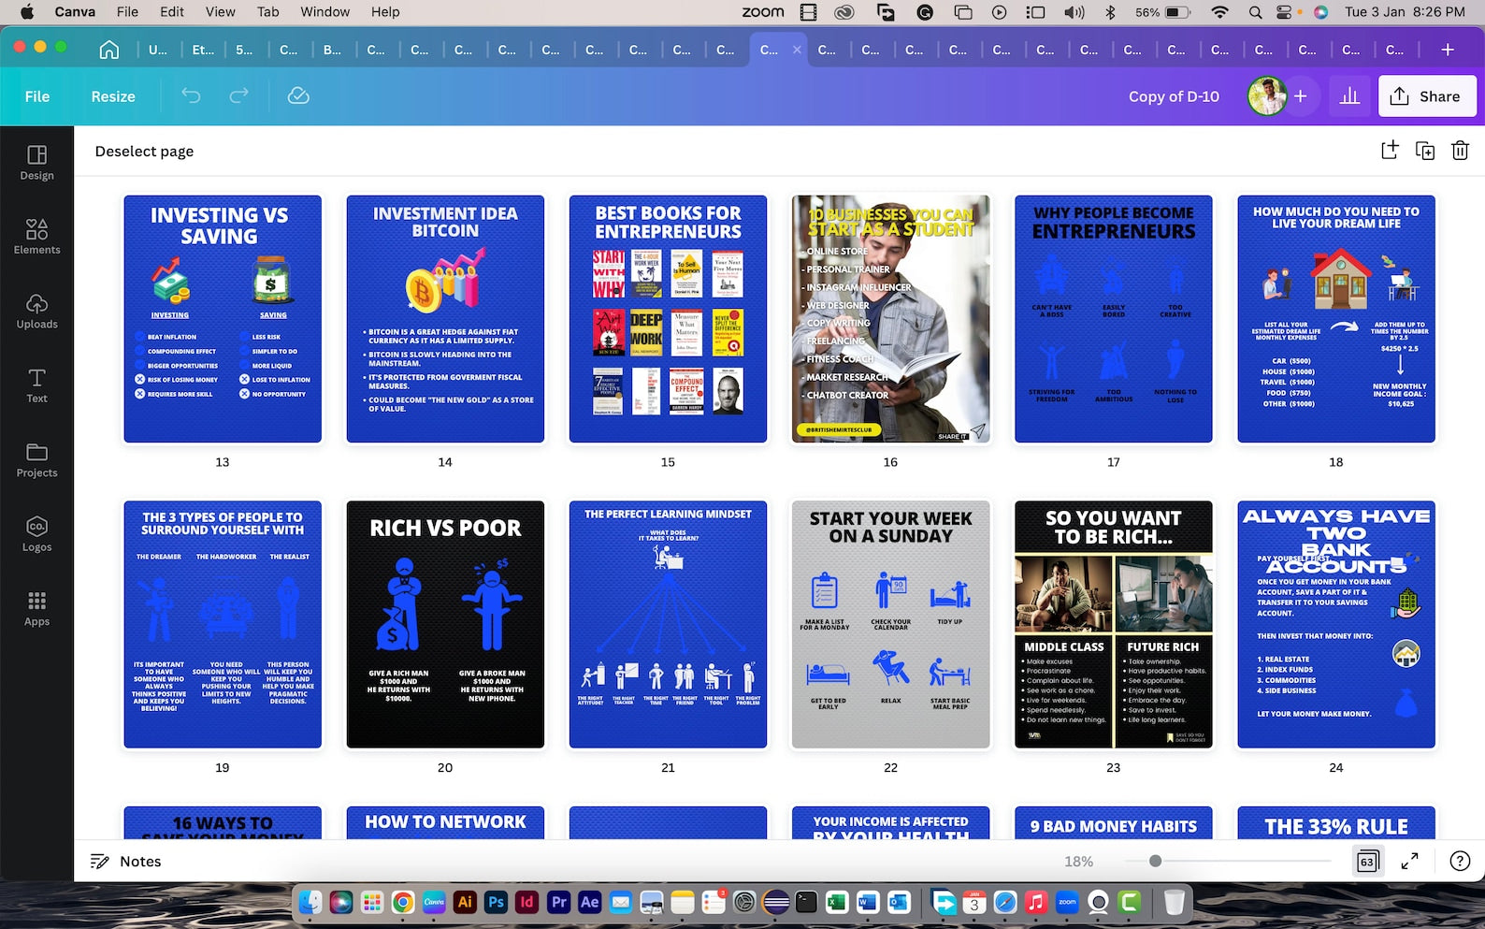
Task: Click the delete page trash icon
Action: pos(1460,150)
